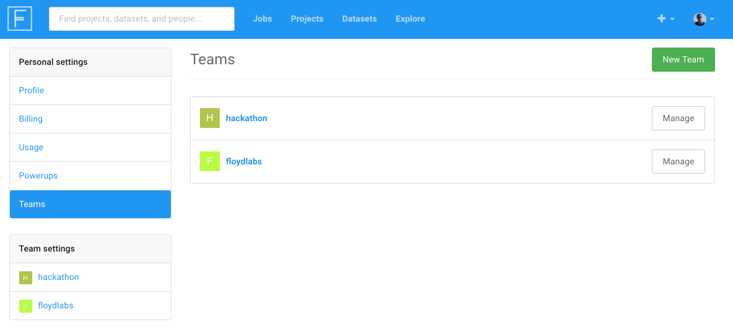Go to Billing in Personal settings
733x330 pixels.
[90, 119]
